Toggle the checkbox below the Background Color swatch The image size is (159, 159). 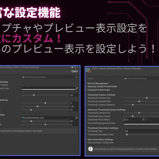pyautogui.click(x=23, y=92)
